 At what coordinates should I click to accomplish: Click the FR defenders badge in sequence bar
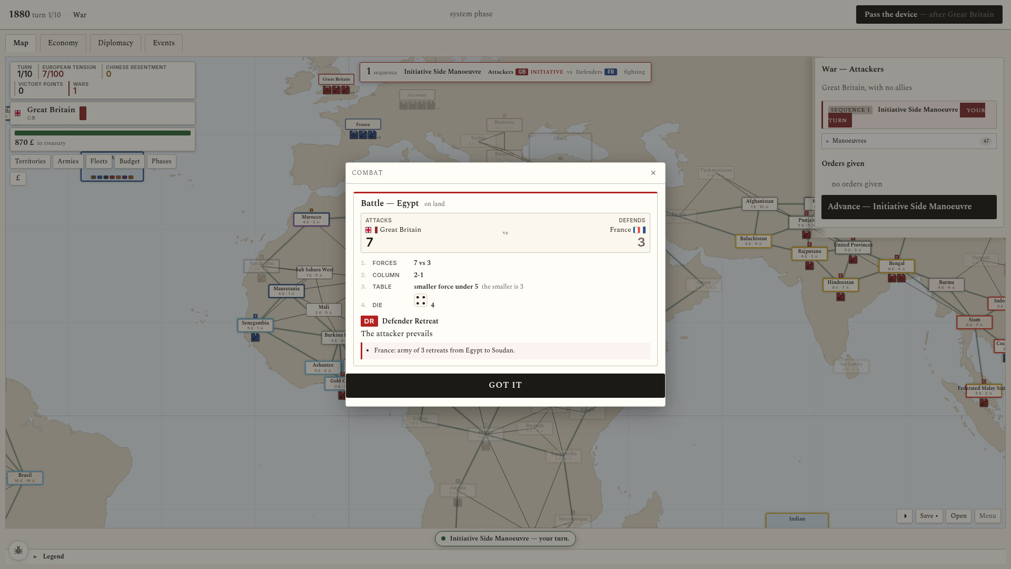611,72
